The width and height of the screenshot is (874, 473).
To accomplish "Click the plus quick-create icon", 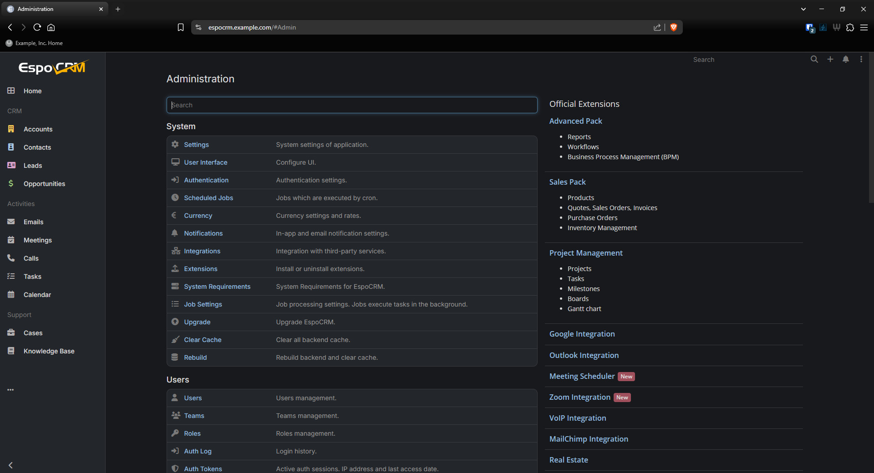I will [830, 60].
